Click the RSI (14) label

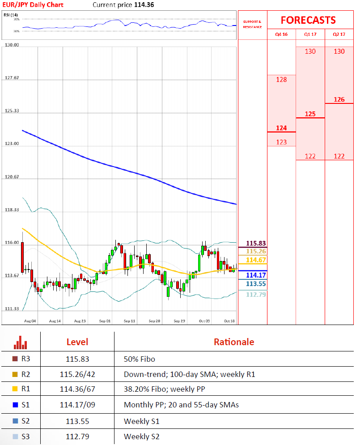11,15
